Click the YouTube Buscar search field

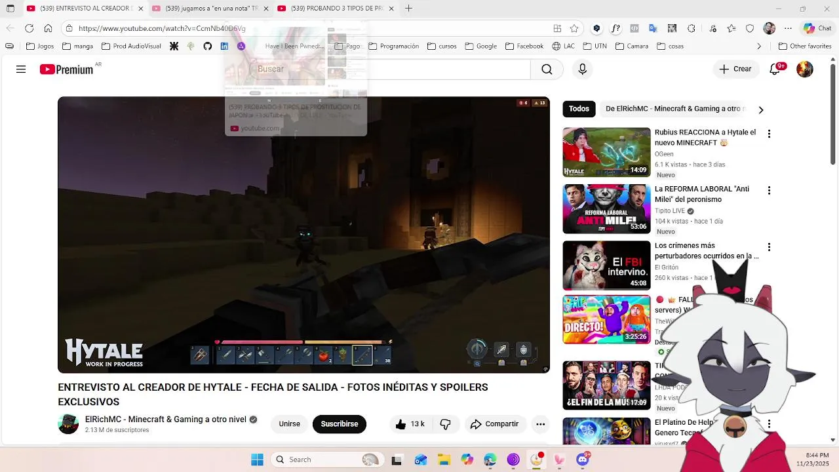[389, 69]
